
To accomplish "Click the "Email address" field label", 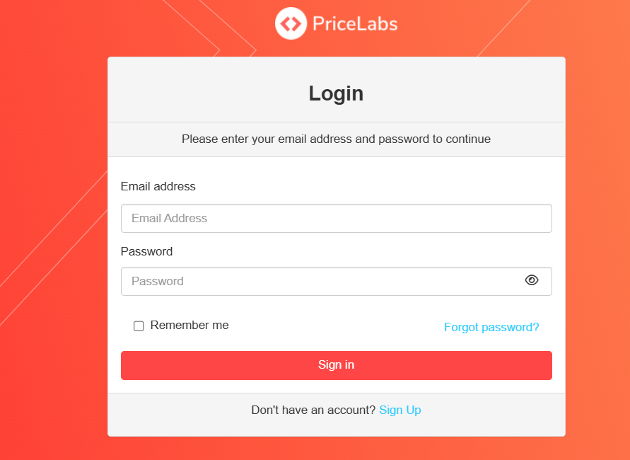I will [158, 187].
